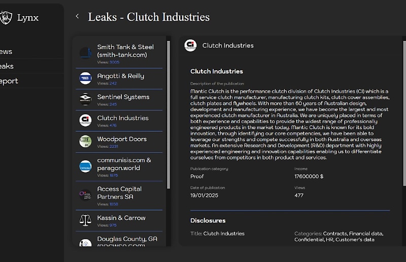Click the leaks list scrollbar

coord(168,115)
